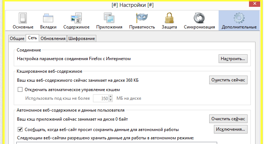This screenshot has height=144, width=266.
Task: Open the Основные settings panel
Action: (x=23, y=21)
